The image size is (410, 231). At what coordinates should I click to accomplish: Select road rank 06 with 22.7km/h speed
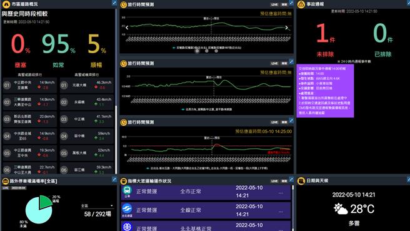pos(30,169)
